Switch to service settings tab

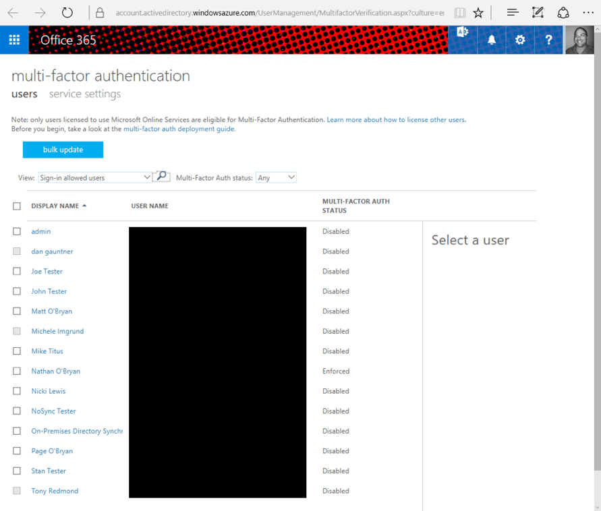click(85, 94)
